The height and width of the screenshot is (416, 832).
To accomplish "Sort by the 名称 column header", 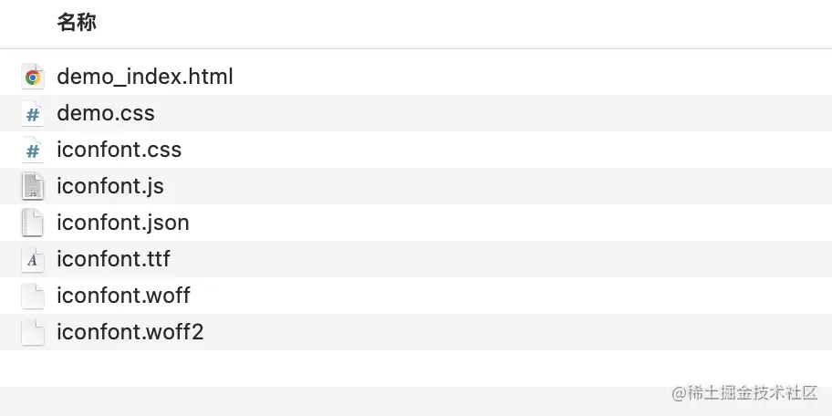I will coord(77,24).
